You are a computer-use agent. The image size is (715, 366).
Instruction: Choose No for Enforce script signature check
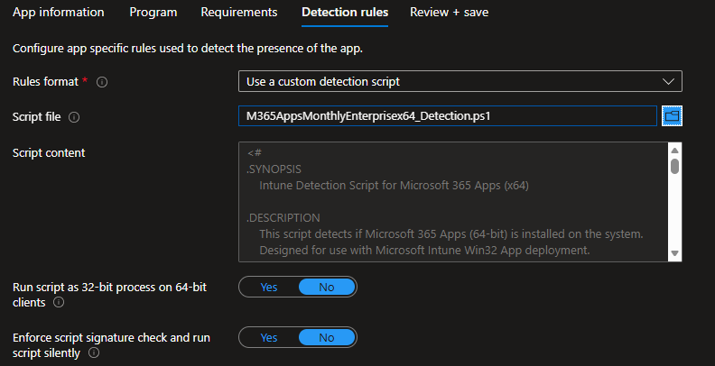pos(326,337)
